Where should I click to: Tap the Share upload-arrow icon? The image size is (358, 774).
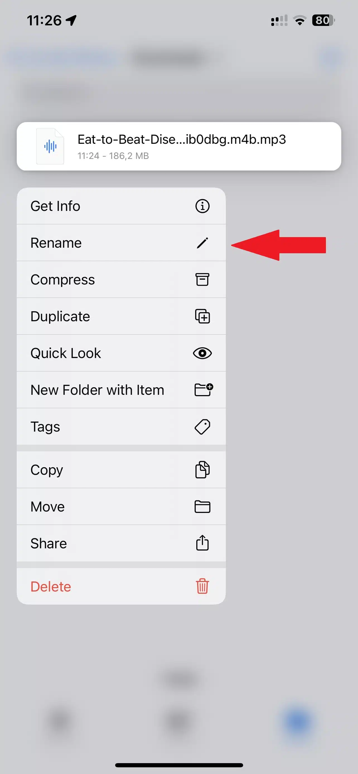202,543
